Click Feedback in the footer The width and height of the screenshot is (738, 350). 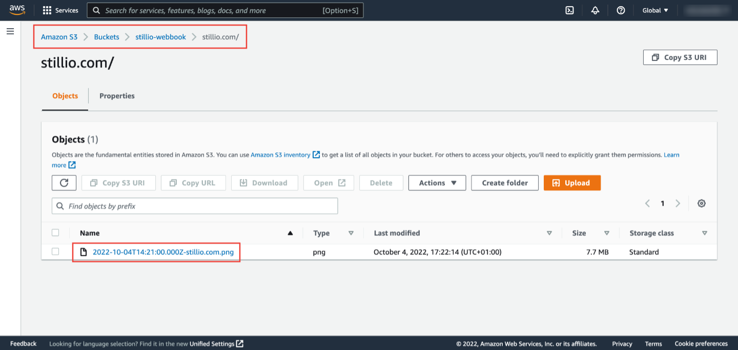[x=23, y=344]
